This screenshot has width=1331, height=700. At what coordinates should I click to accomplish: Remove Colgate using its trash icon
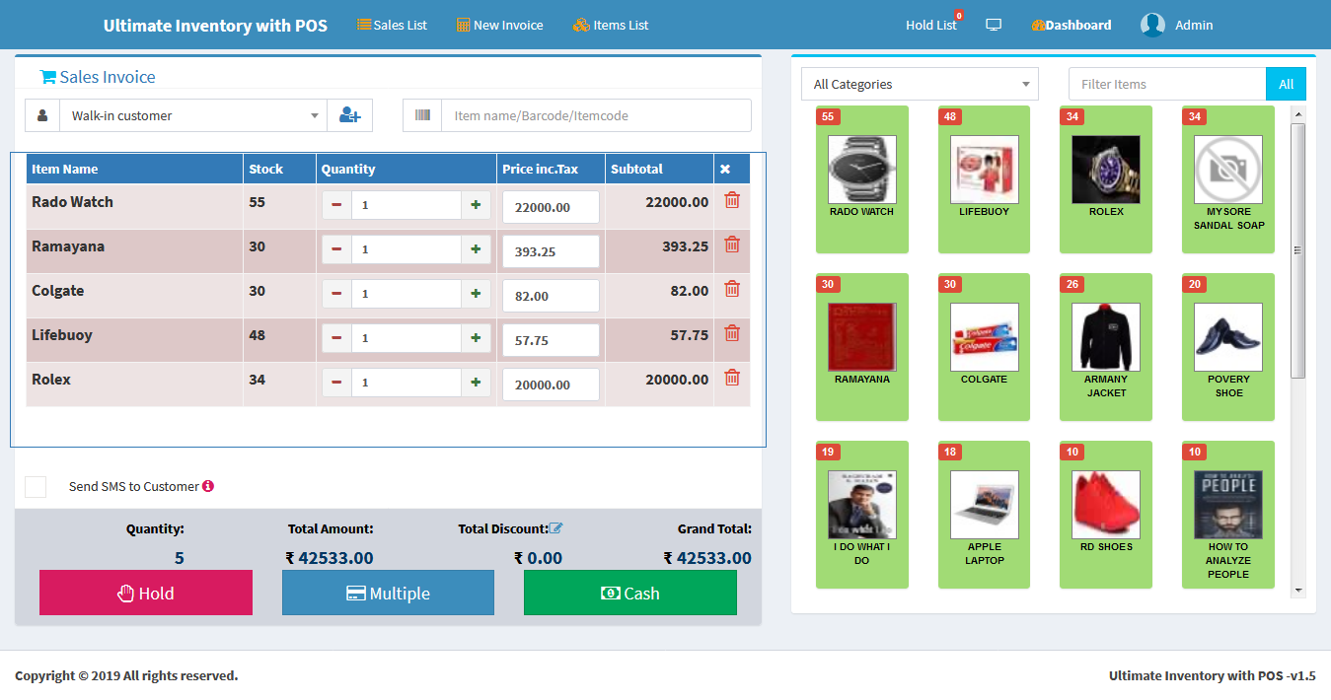click(732, 289)
